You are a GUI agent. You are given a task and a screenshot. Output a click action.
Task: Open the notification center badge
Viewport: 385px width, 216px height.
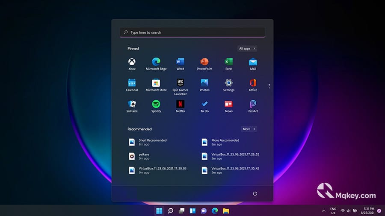(379, 210)
